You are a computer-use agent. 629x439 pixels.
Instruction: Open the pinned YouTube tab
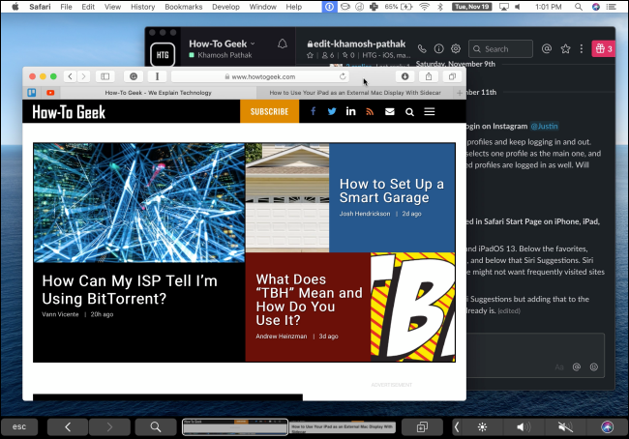pos(50,93)
